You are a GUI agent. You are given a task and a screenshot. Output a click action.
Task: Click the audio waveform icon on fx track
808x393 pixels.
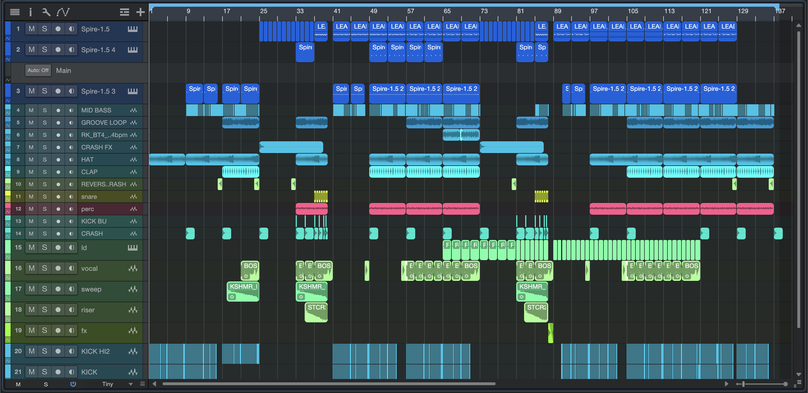pyautogui.click(x=133, y=330)
